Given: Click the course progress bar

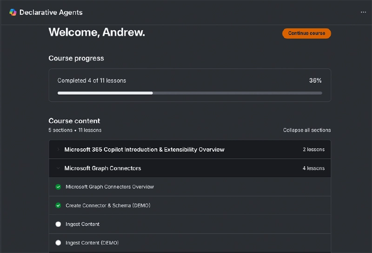Looking at the screenshot, I should tap(190, 93).
